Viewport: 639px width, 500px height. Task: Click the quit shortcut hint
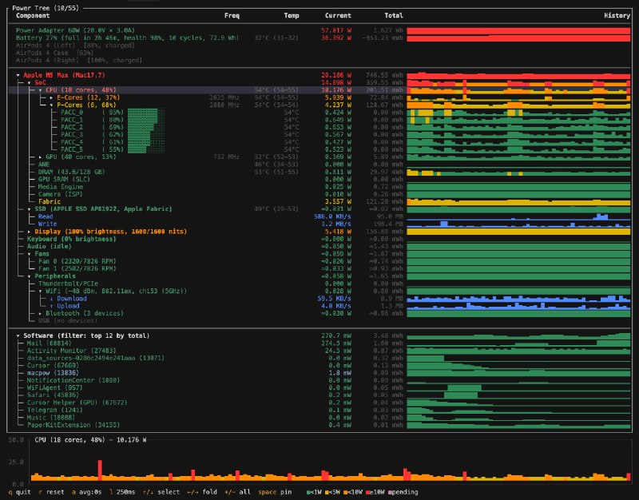[x=19, y=492]
